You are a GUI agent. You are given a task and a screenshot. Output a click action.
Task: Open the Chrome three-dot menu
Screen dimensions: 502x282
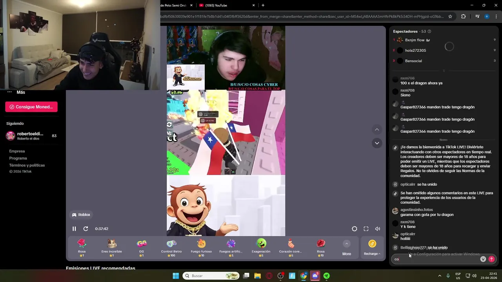(x=496, y=16)
